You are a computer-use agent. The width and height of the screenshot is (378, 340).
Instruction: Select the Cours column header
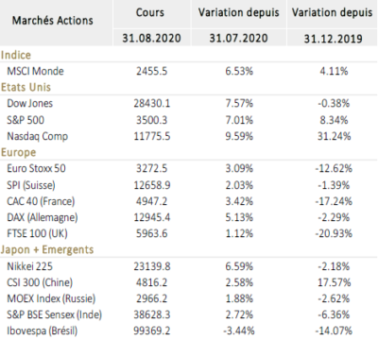(150, 12)
